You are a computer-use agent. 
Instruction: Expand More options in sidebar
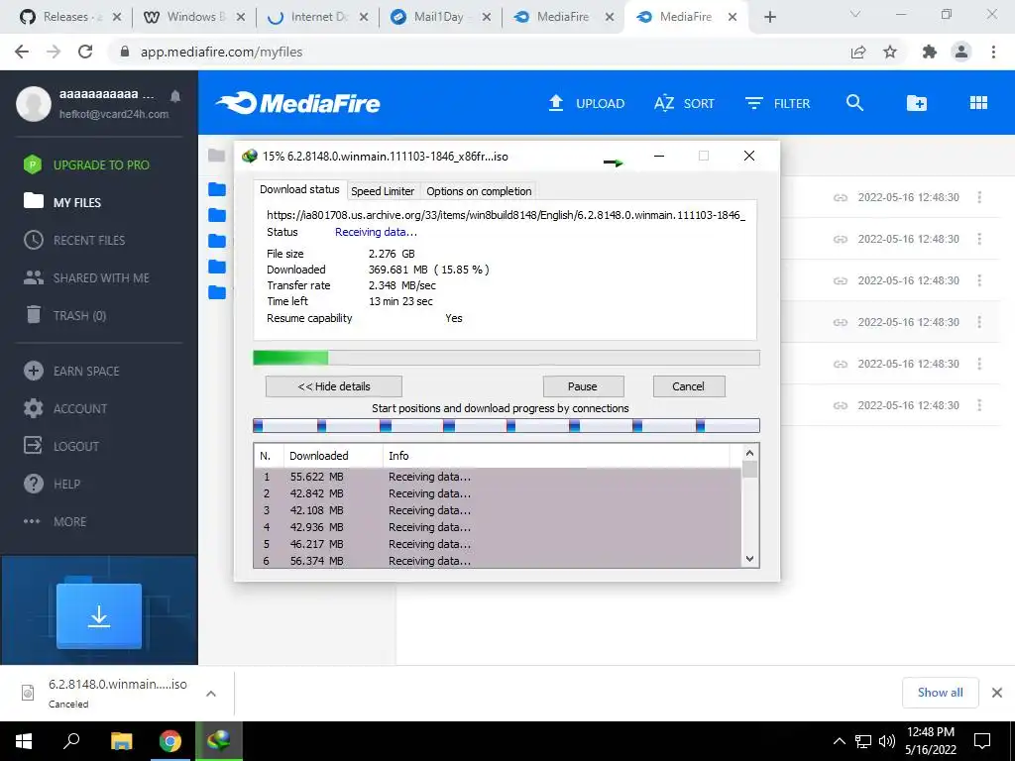[56, 521]
